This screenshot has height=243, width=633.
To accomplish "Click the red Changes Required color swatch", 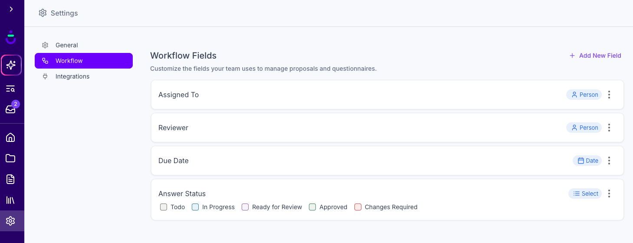I will (x=358, y=207).
